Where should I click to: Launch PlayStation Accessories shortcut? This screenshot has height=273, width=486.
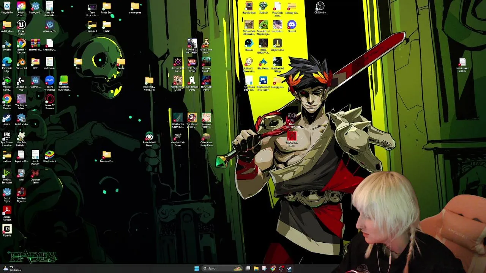click(x=263, y=83)
